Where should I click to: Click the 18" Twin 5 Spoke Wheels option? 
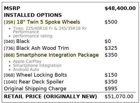(48, 22)
